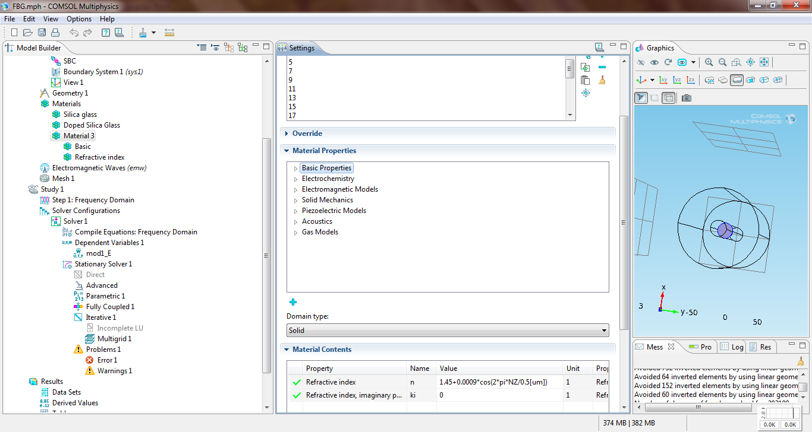Click Zoom Out magnifier in Graphics toolbar

click(x=723, y=62)
